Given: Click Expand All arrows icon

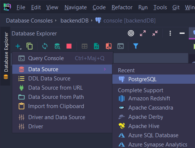Looking at the screenshot, I should click(143, 33).
